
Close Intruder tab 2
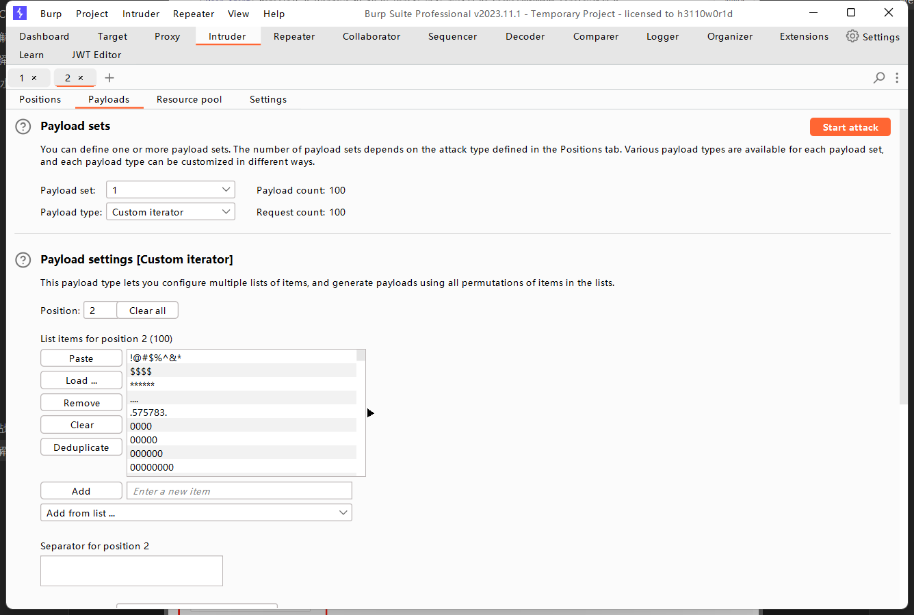click(81, 78)
